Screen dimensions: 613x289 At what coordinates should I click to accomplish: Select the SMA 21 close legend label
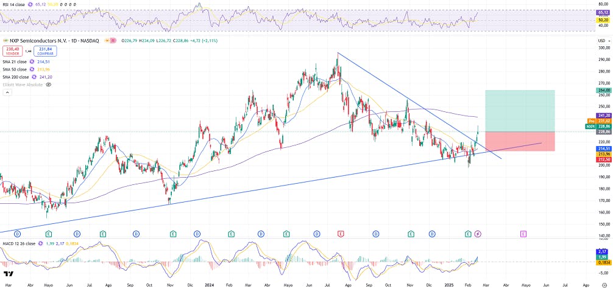[15, 61]
